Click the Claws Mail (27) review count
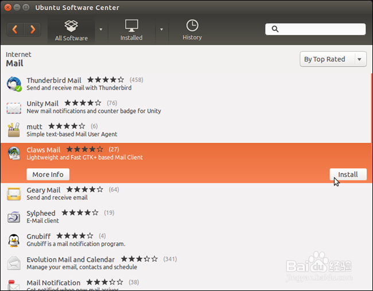The width and height of the screenshot is (373, 291). (x=114, y=150)
